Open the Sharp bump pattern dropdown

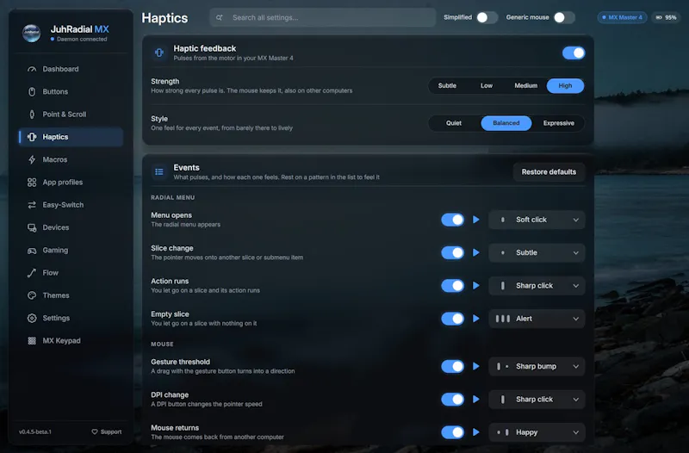pyautogui.click(x=537, y=366)
